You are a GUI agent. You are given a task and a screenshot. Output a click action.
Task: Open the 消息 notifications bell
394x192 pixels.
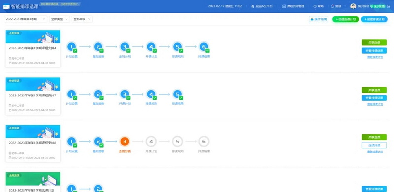333,6
